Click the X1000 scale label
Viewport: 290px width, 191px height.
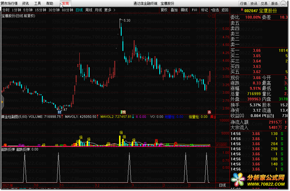221,145
